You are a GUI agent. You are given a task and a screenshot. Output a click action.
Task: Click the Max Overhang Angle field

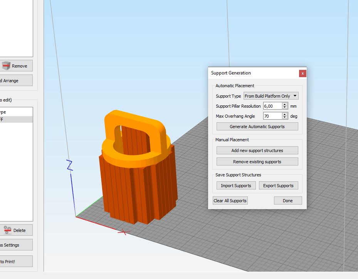[x=272, y=116]
